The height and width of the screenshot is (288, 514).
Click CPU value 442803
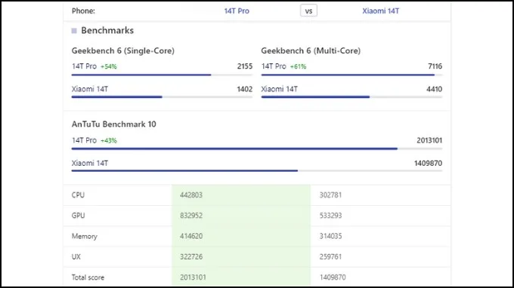(191, 195)
